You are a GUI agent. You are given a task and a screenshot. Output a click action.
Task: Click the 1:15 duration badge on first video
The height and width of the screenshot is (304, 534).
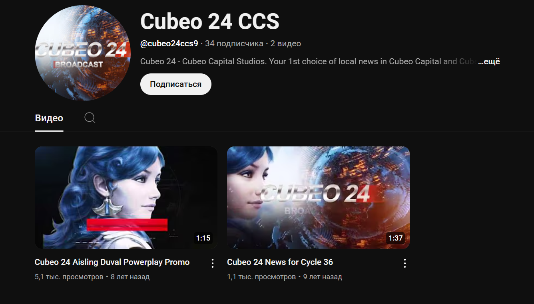[203, 238]
